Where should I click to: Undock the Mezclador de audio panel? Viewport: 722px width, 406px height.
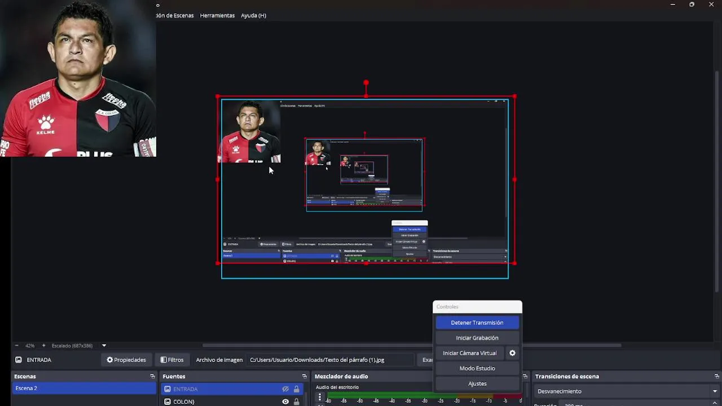pos(525,376)
